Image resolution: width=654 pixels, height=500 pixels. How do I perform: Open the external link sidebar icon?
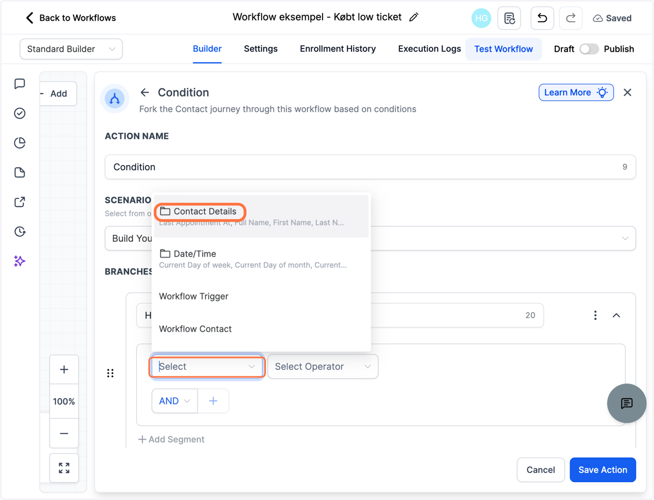[20, 202]
